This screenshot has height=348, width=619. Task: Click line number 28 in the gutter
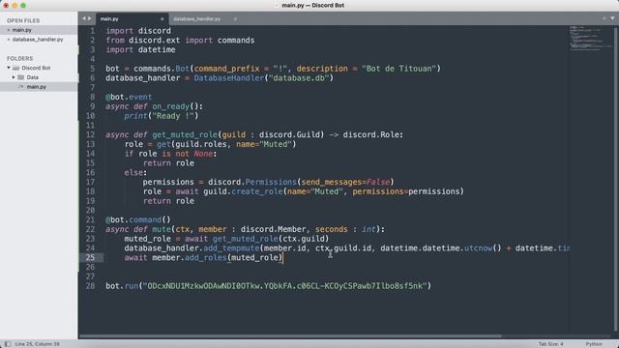tap(90, 286)
